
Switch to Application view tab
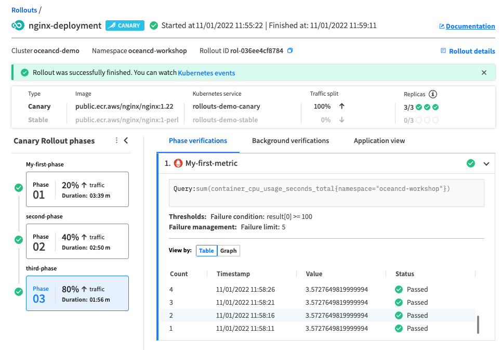(379, 141)
